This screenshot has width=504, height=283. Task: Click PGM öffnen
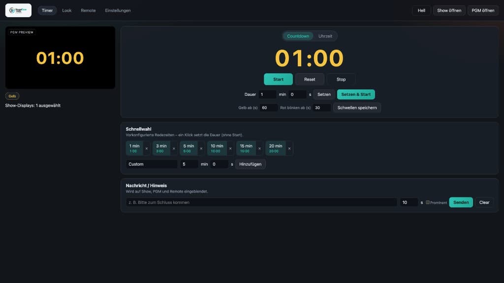[483, 10]
